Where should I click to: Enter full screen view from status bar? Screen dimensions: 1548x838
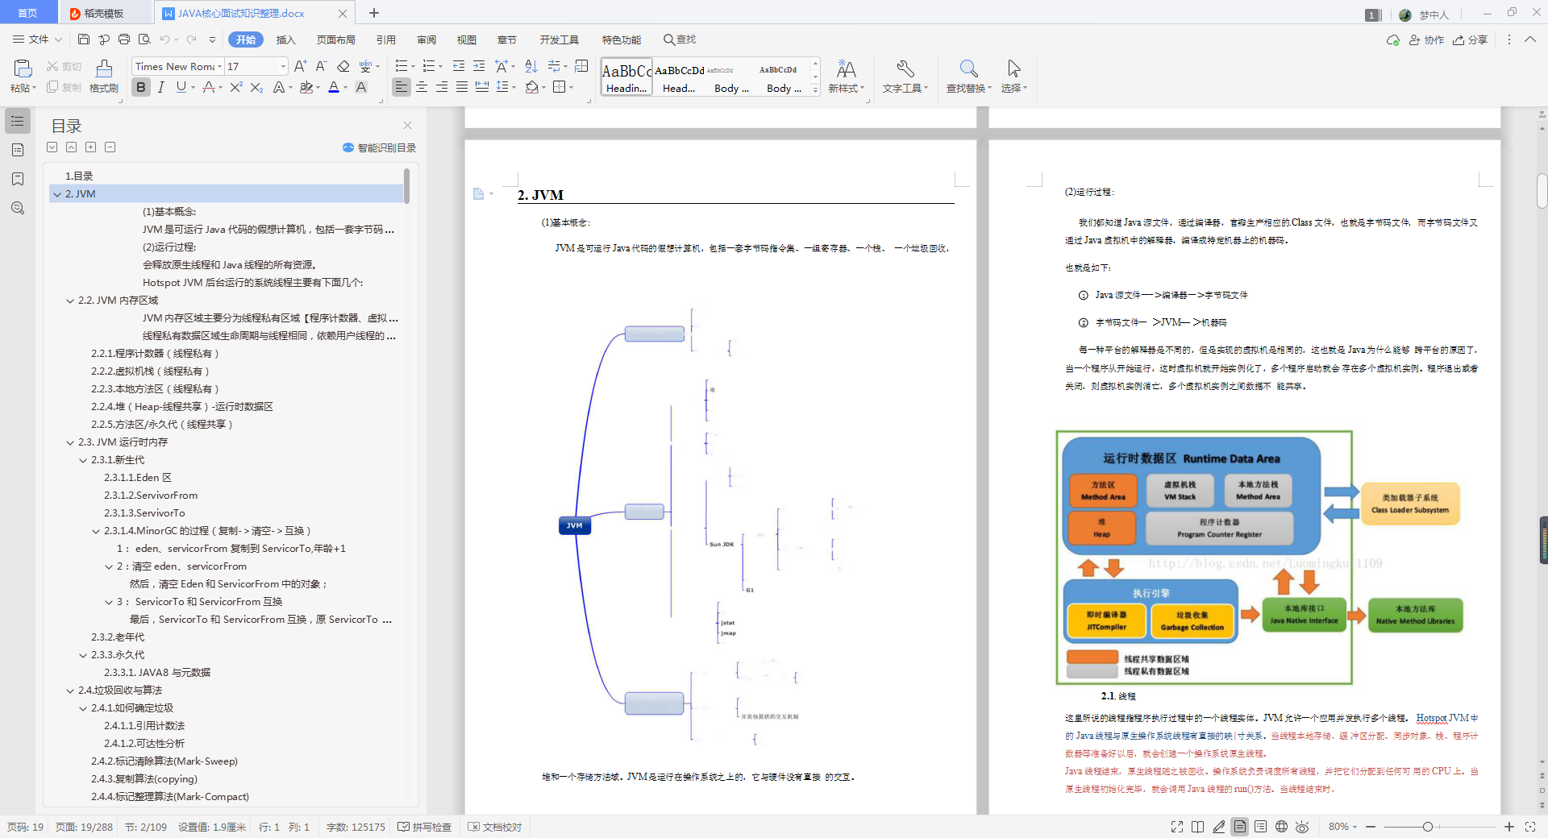click(x=1177, y=827)
